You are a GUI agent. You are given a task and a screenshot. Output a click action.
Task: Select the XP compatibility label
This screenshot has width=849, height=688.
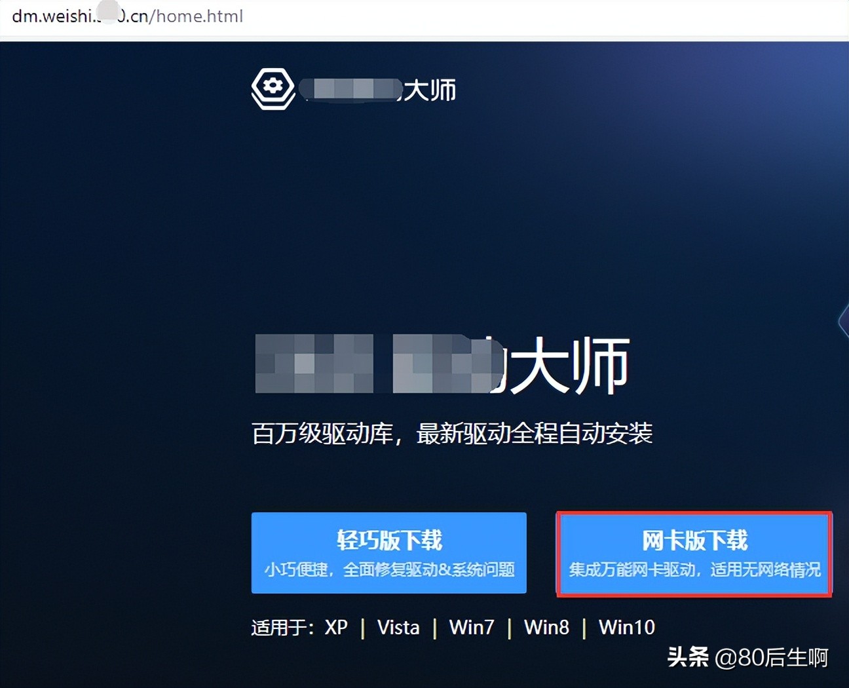[336, 627]
